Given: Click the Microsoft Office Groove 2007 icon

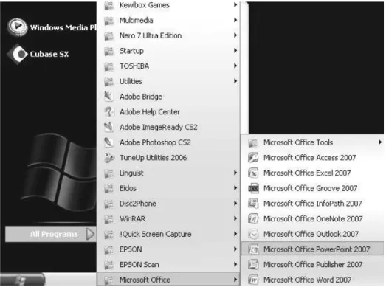Looking at the screenshot, I should click(253, 188).
